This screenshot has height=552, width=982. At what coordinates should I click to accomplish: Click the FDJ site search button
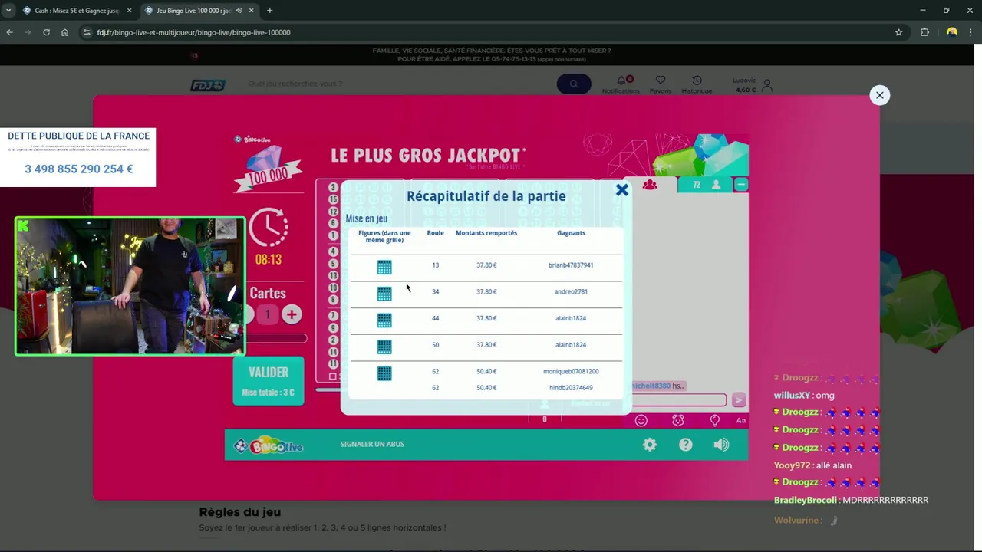[x=574, y=84]
